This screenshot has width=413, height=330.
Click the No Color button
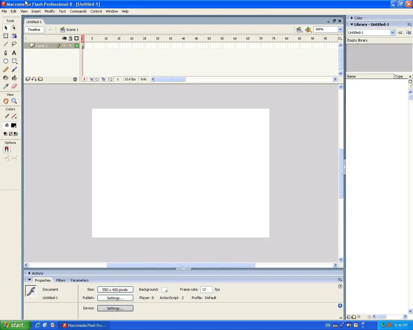[x=10, y=134]
